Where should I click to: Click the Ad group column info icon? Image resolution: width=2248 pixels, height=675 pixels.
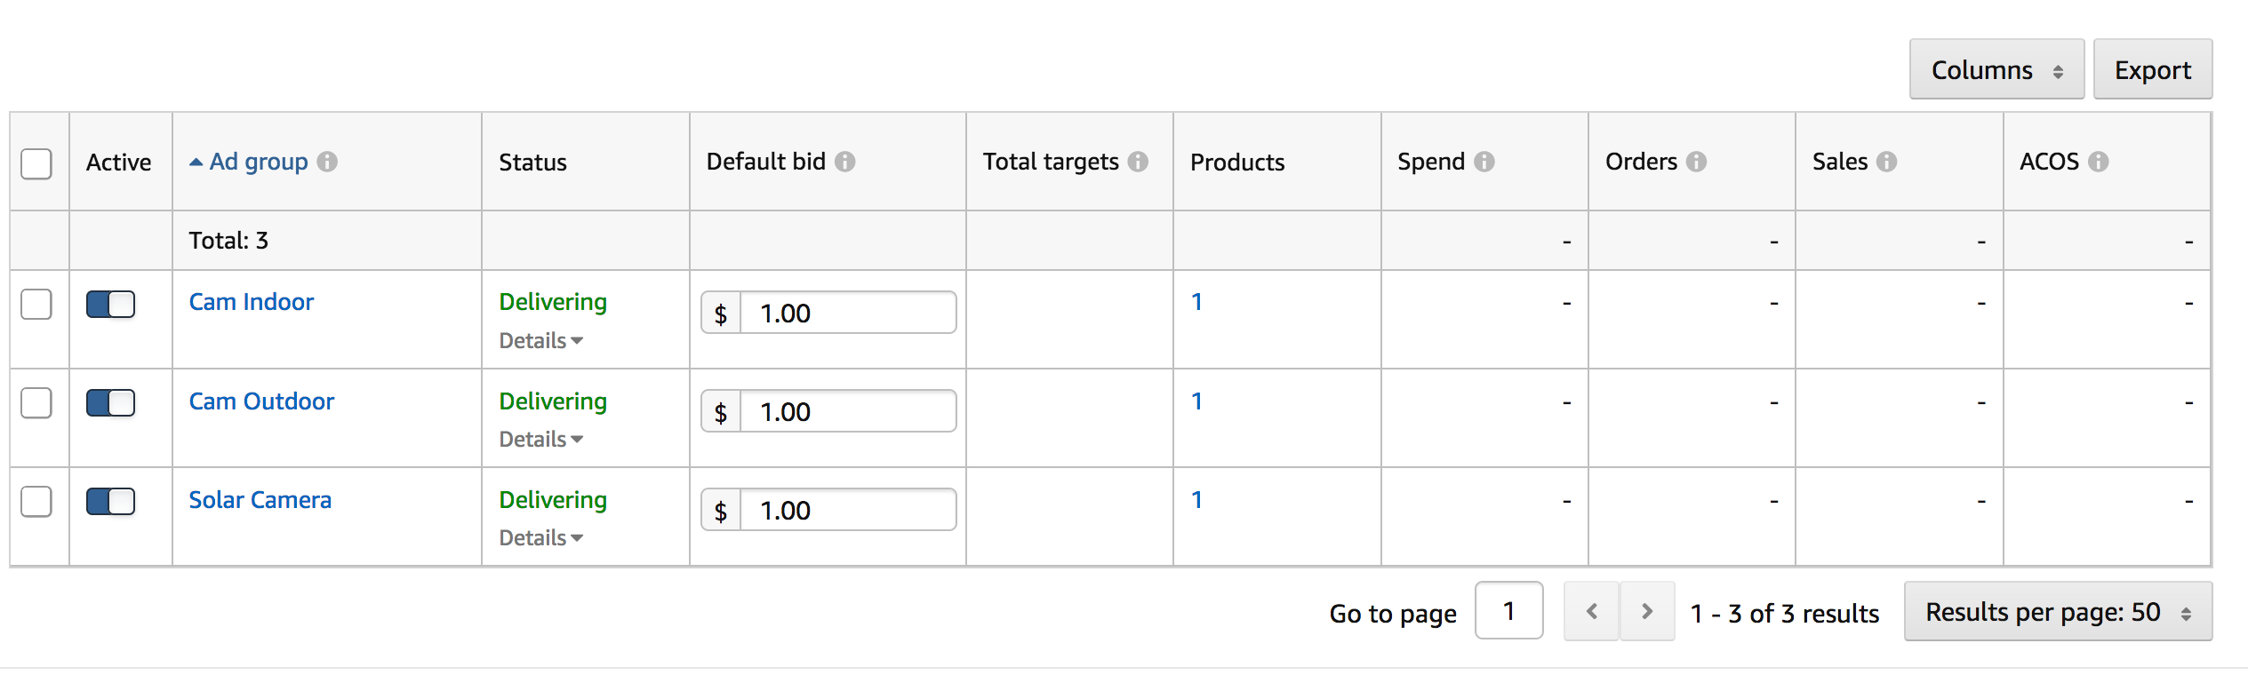[x=328, y=162]
